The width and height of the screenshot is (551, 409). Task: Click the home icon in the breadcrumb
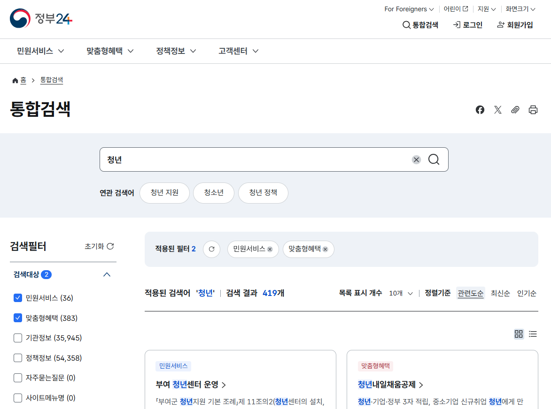[15, 80]
